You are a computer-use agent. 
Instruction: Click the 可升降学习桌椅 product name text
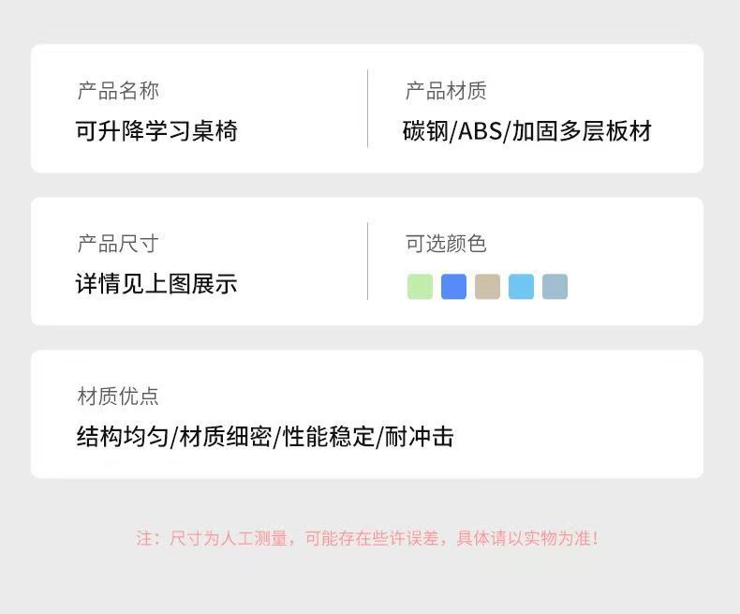tap(156, 131)
